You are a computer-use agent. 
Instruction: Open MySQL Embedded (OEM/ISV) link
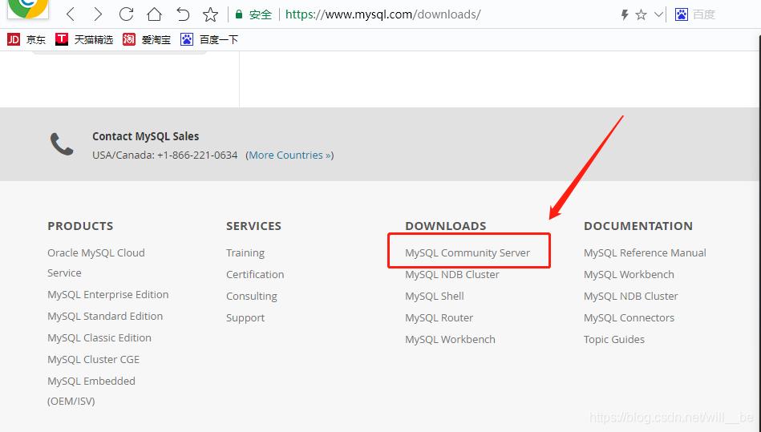pyautogui.click(x=91, y=391)
